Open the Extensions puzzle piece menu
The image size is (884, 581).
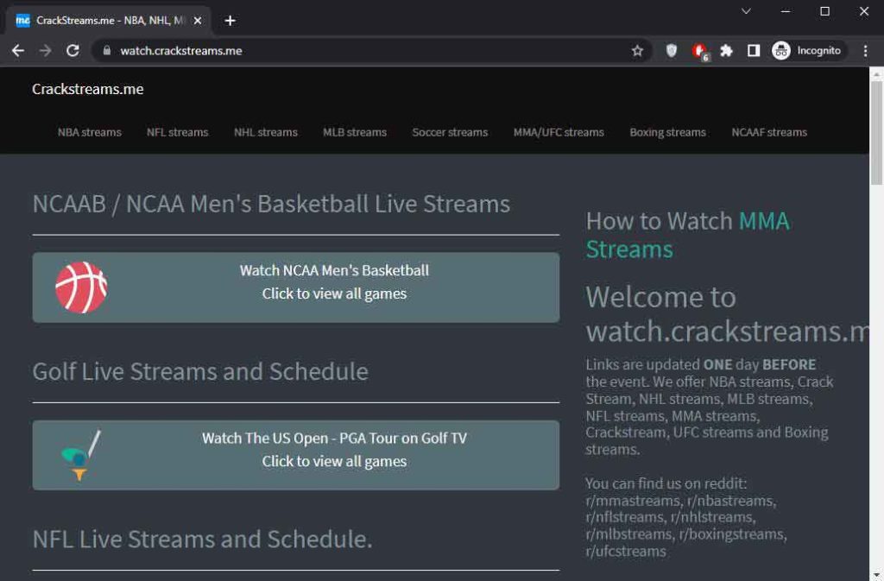[x=727, y=51]
